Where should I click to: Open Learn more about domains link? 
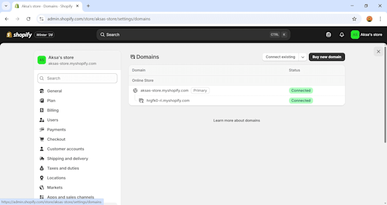point(236,120)
